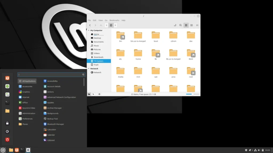Select Desktop in the sidebar

click(99, 38)
